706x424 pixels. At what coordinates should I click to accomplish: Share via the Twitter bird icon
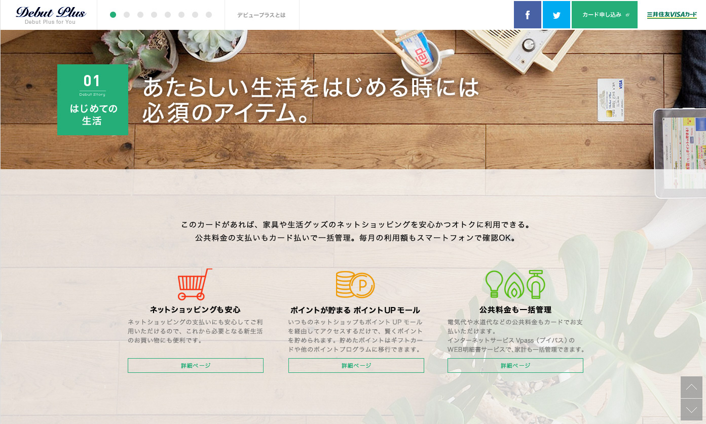tap(556, 15)
